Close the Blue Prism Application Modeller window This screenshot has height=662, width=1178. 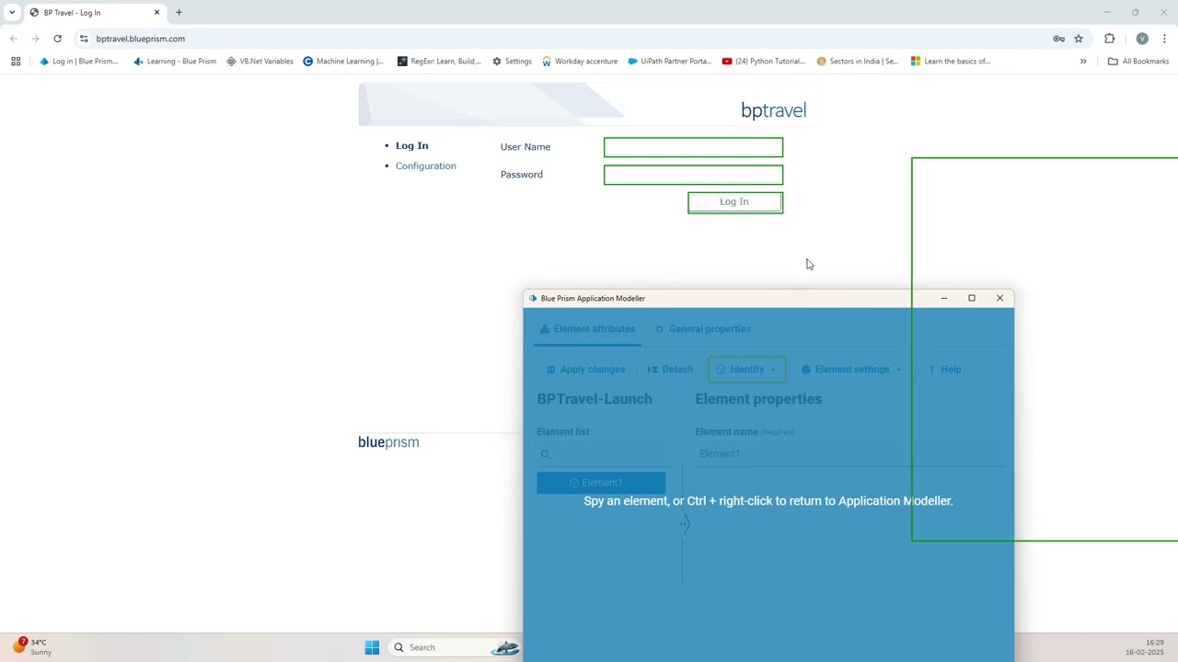(999, 298)
